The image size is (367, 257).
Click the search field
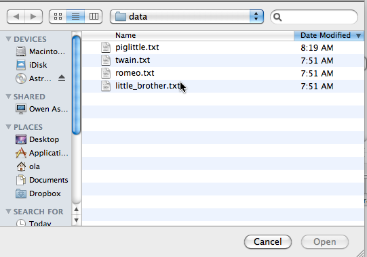[314, 17]
